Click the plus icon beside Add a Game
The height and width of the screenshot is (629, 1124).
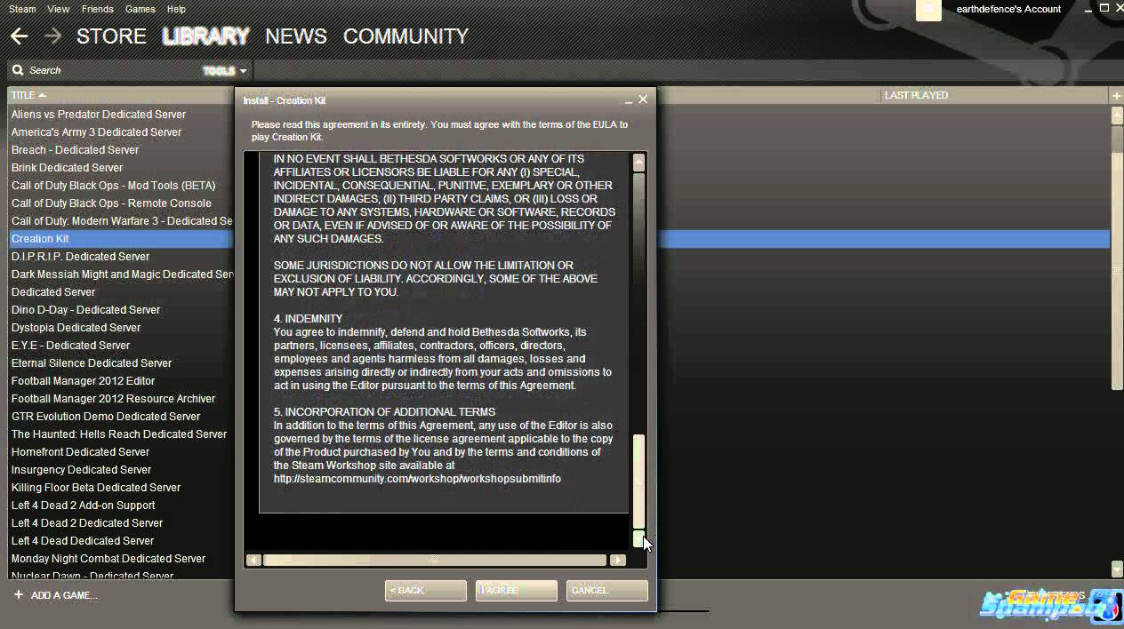(18, 594)
